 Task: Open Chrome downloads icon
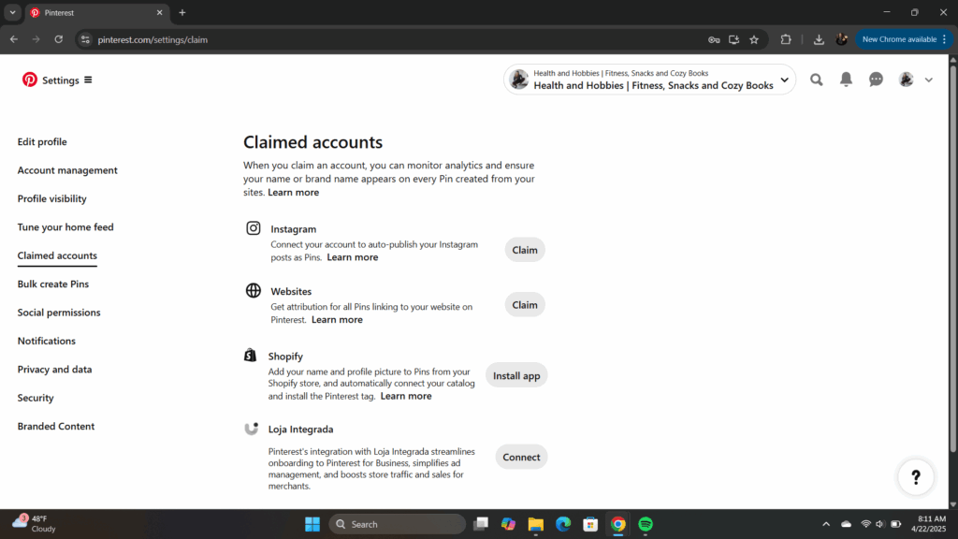click(x=819, y=39)
